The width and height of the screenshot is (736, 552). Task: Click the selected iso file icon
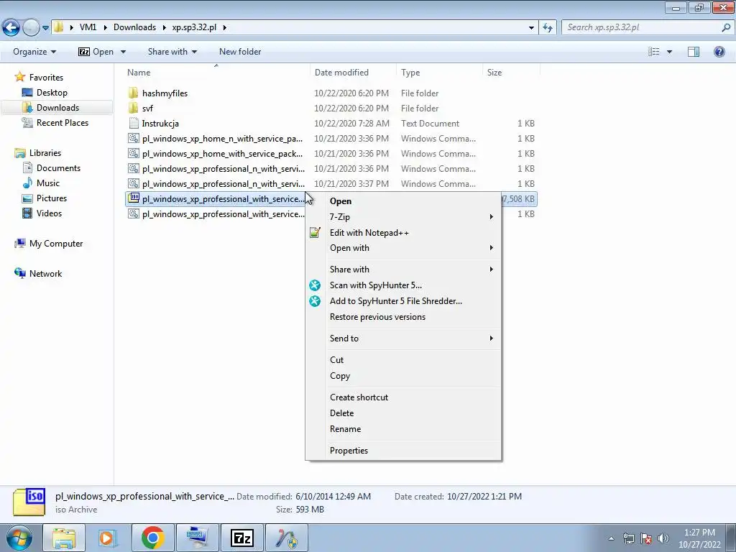click(x=134, y=198)
